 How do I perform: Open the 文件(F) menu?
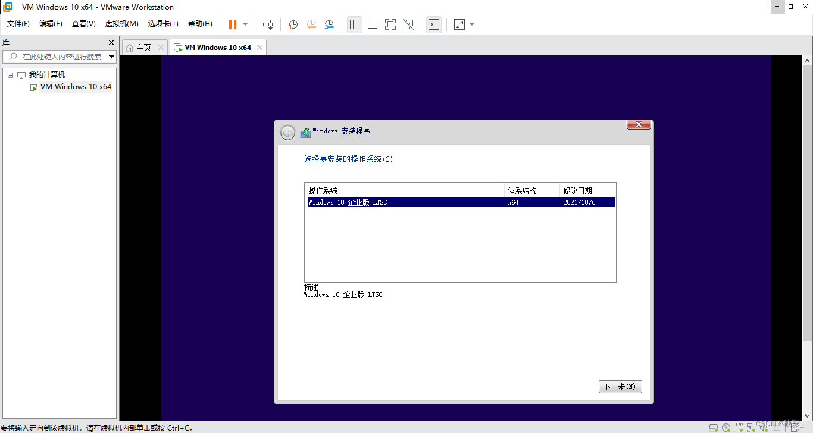(x=18, y=24)
